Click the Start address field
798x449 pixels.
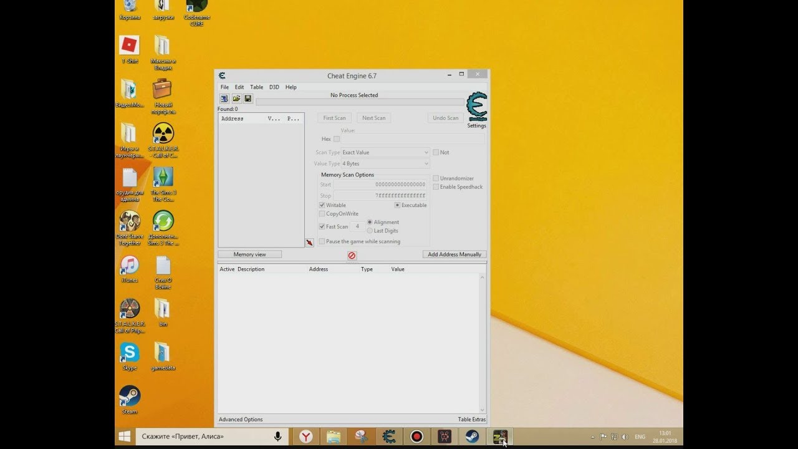point(380,185)
